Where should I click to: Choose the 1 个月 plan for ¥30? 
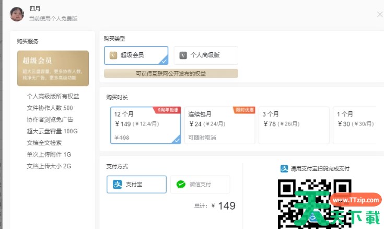click(355, 125)
